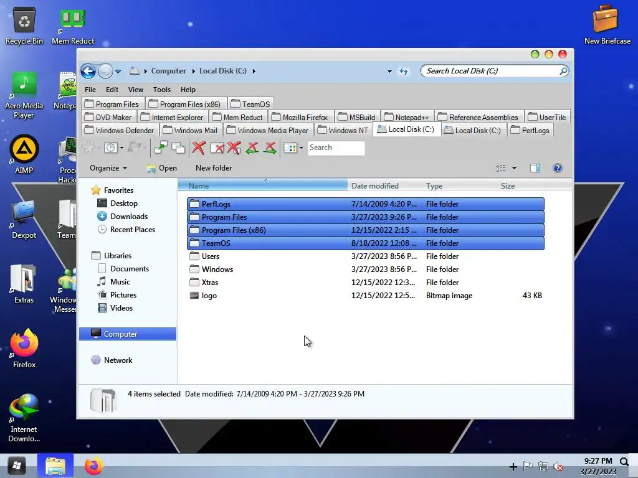Image resolution: width=638 pixels, height=478 pixels.
Task: Switch to the MSBuild tab
Action: click(x=357, y=117)
